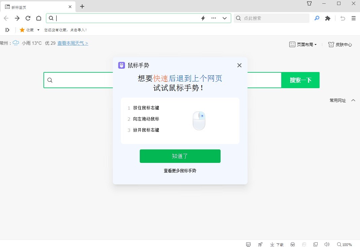
Task: Open the extensions puzzle icon
Action: pyautogui.click(x=328, y=18)
